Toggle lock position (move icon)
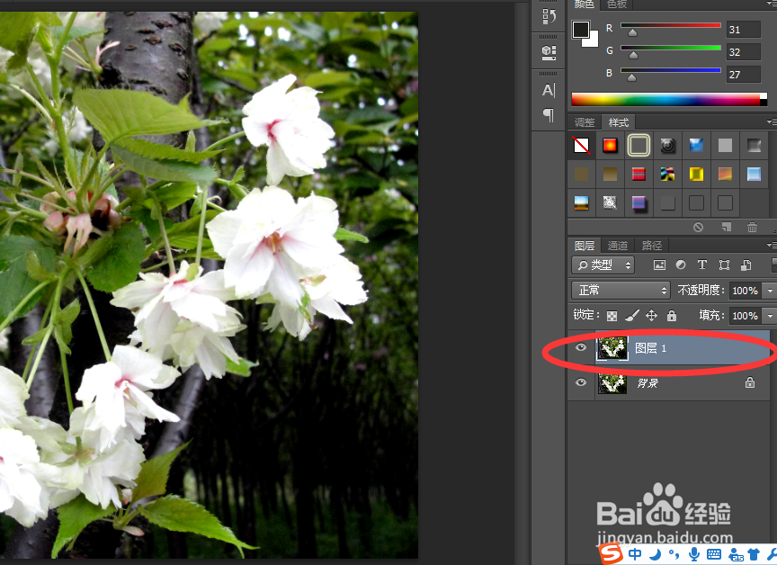This screenshot has height=565, width=777. pyautogui.click(x=652, y=315)
